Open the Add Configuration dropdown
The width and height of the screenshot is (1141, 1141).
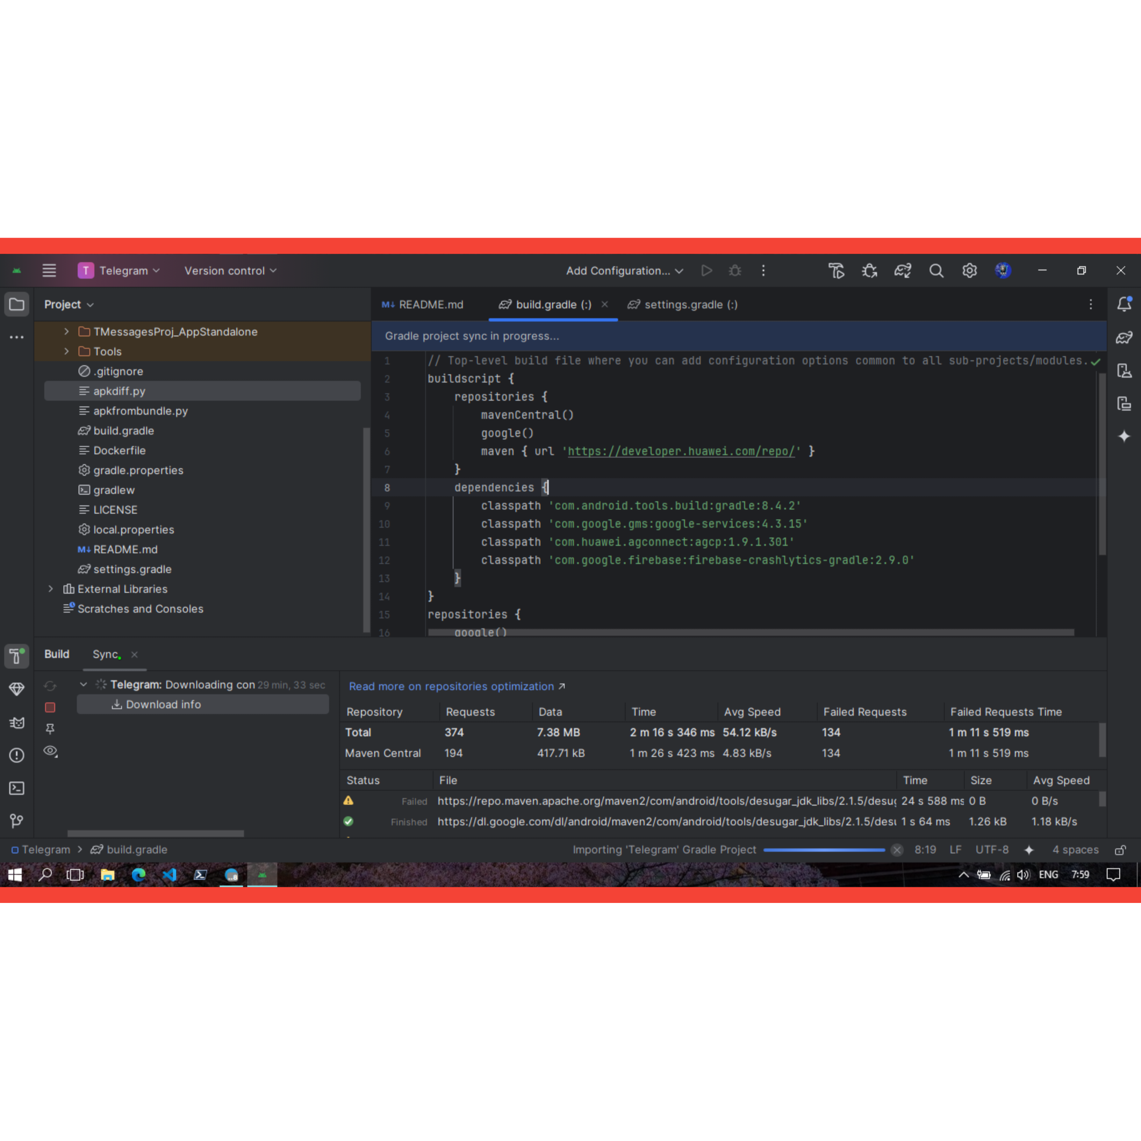click(x=625, y=271)
